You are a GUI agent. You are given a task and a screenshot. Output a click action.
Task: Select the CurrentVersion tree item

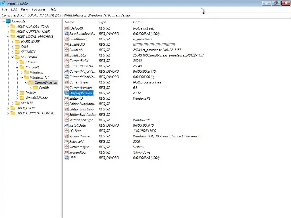click(46, 83)
